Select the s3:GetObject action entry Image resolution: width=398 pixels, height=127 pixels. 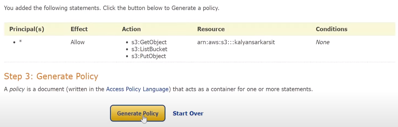pyautogui.click(x=149, y=42)
